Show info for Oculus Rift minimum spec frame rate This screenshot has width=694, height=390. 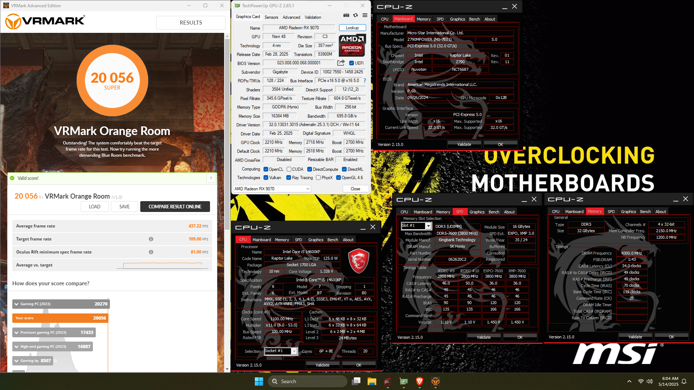coord(151,252)
